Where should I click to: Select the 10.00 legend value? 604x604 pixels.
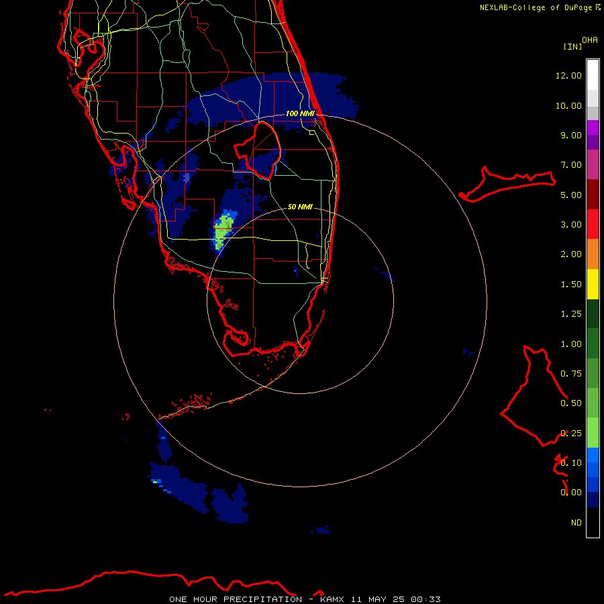568,105
